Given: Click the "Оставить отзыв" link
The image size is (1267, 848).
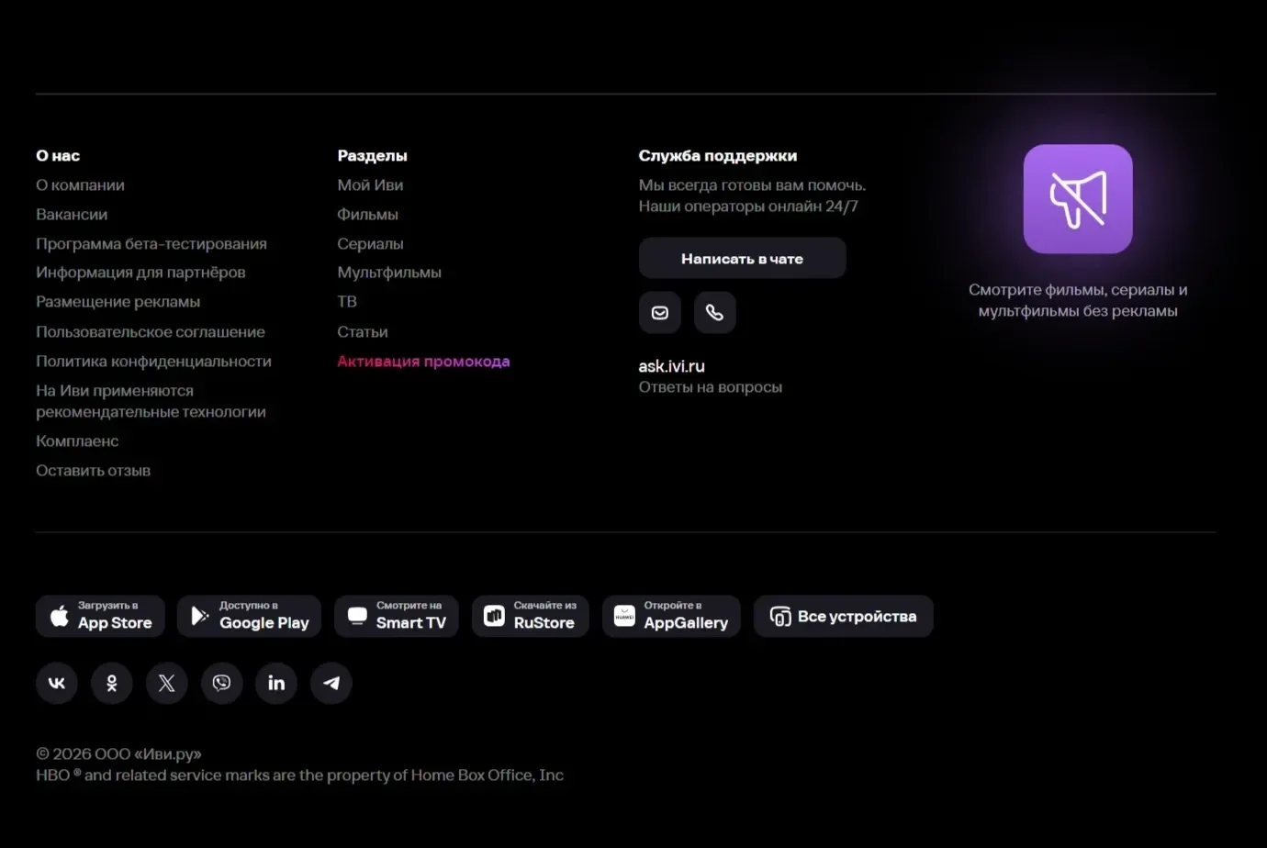Looking at the screenshot, I should (94, 471).
